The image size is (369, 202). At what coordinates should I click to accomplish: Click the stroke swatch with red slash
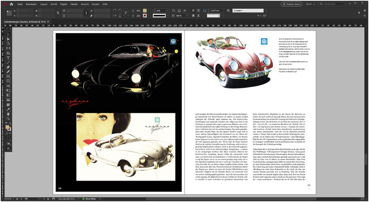pos(145,16)
